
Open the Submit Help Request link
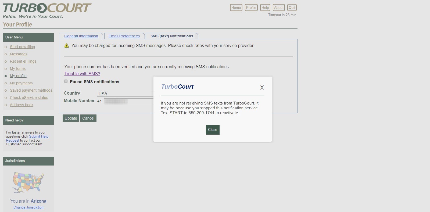38,136
